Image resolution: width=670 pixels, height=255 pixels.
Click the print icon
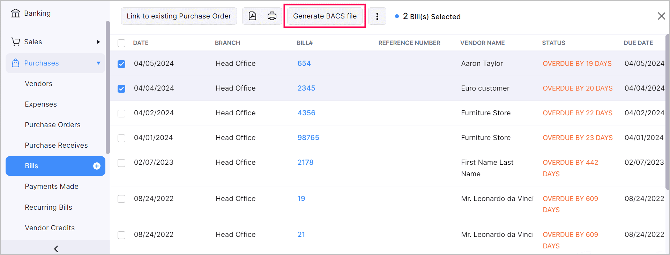272,16
